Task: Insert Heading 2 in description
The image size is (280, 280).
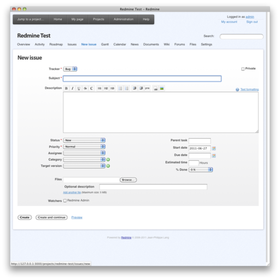Action: tap(106, 89)
